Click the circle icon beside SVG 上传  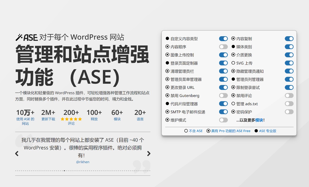tap(233, 63)
